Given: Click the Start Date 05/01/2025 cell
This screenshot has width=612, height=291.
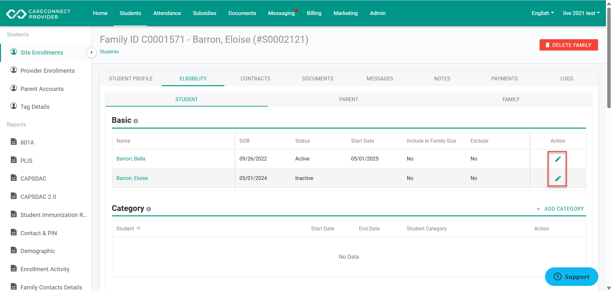Looking at the screenshot, I should (x=365, y=159).
